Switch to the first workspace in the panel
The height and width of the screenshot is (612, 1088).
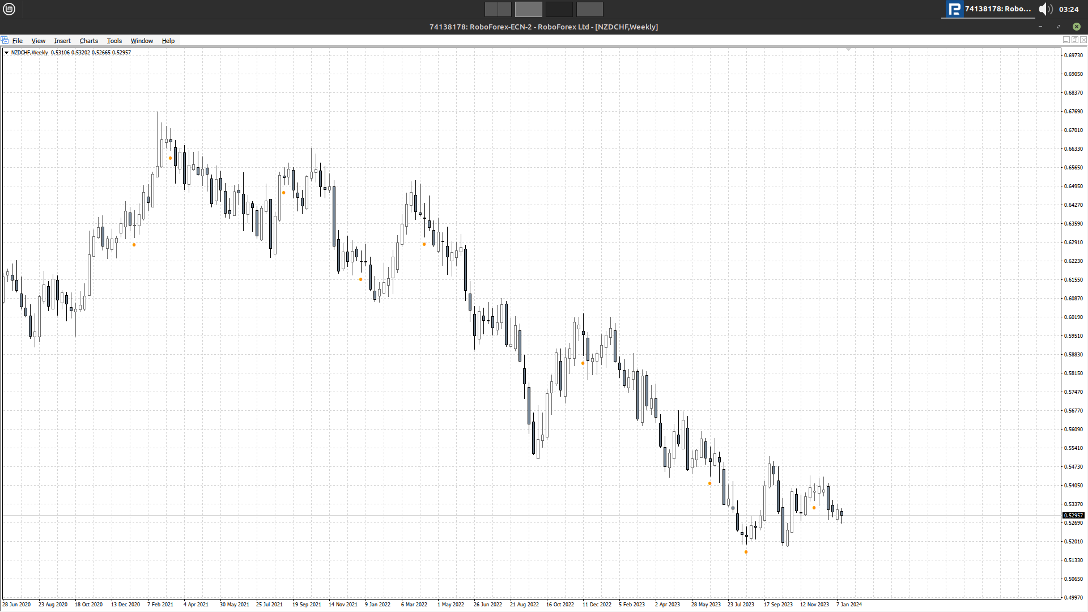498,9
